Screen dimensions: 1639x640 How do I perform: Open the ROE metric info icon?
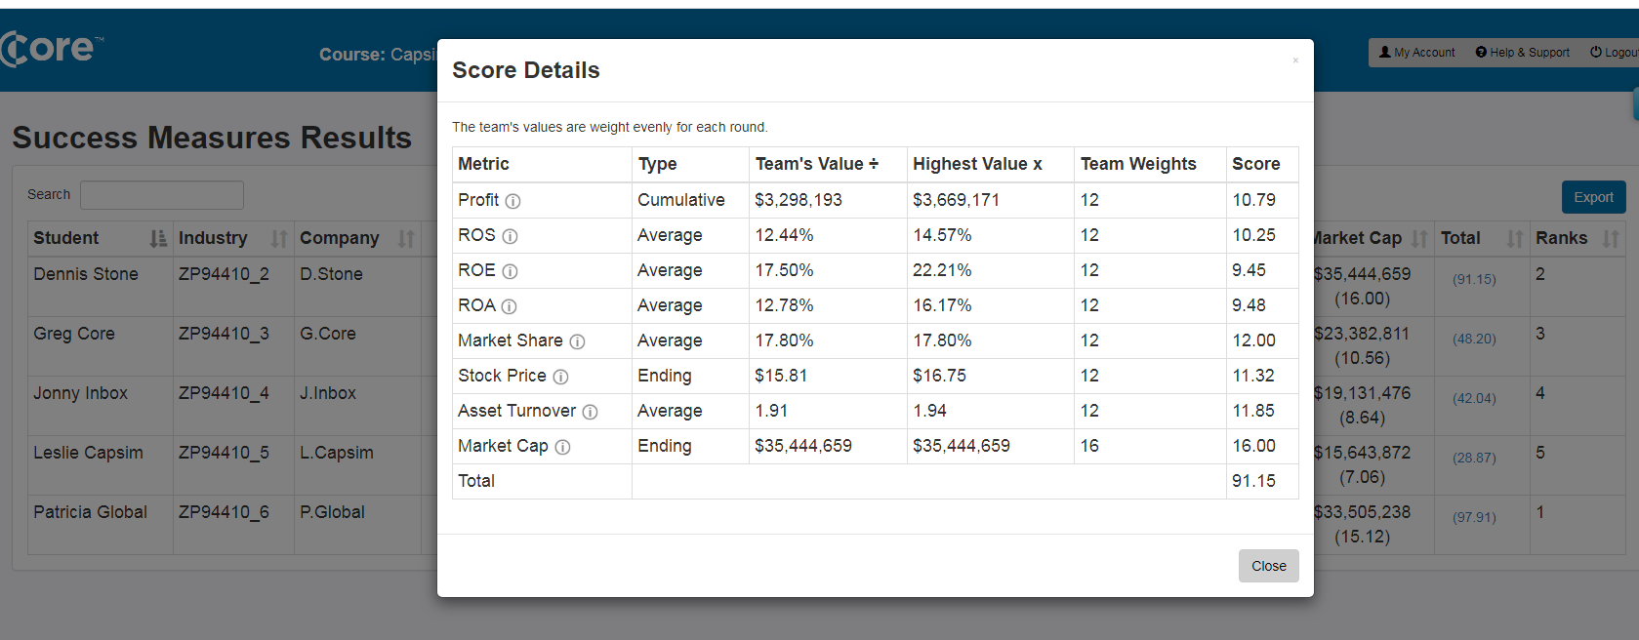pos(510,271)
